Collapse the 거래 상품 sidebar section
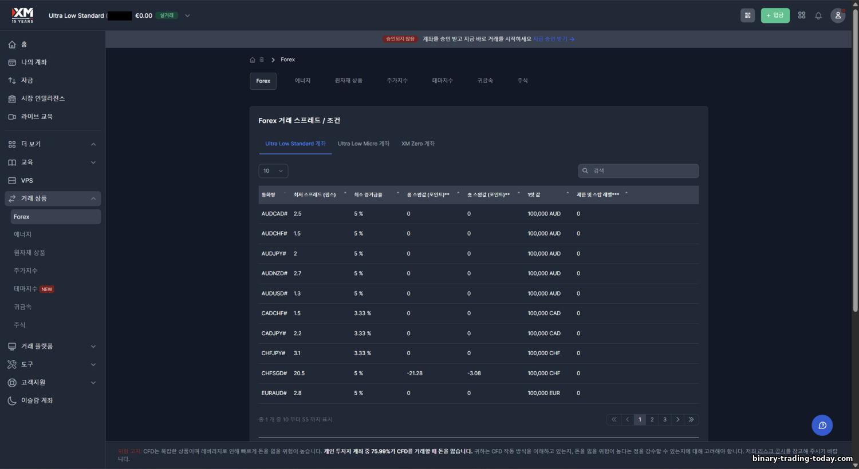 click(x=93, y=198)
